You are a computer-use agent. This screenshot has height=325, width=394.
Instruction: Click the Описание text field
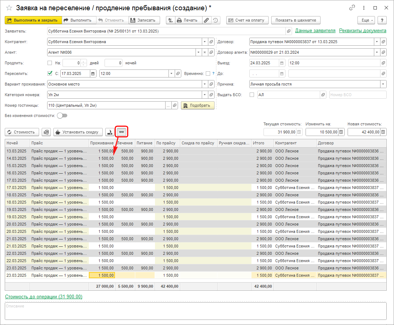point(196,311)
